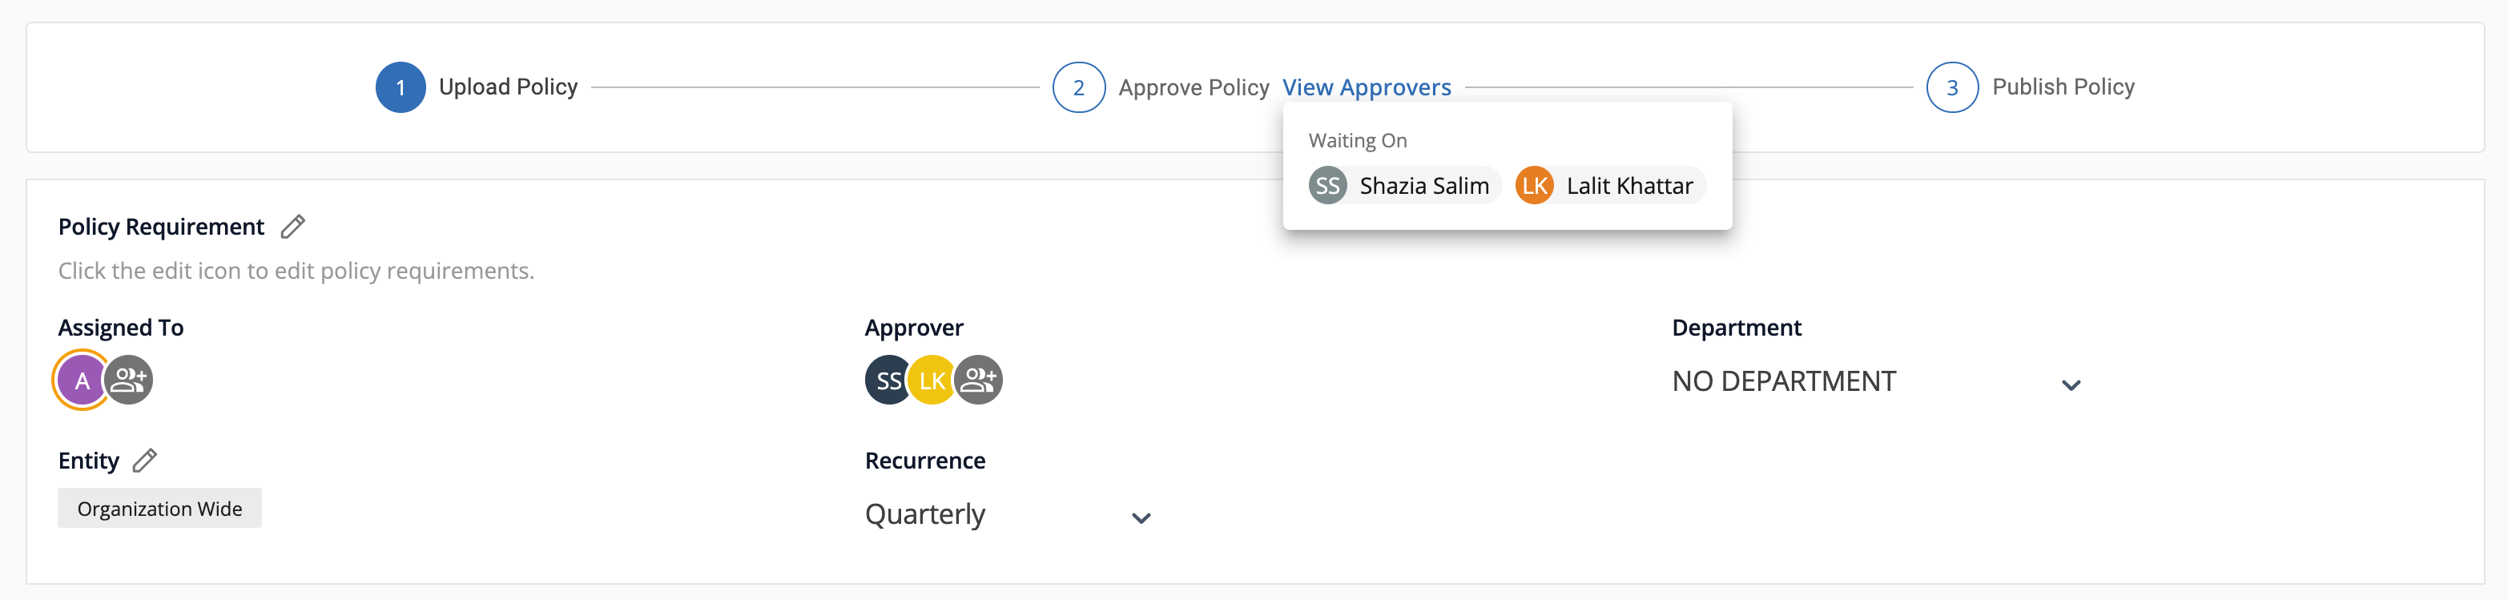Click the yellow LK approver avatar
The height and width of the screenshot is (600, 2508).
click(x=932, y=380)
